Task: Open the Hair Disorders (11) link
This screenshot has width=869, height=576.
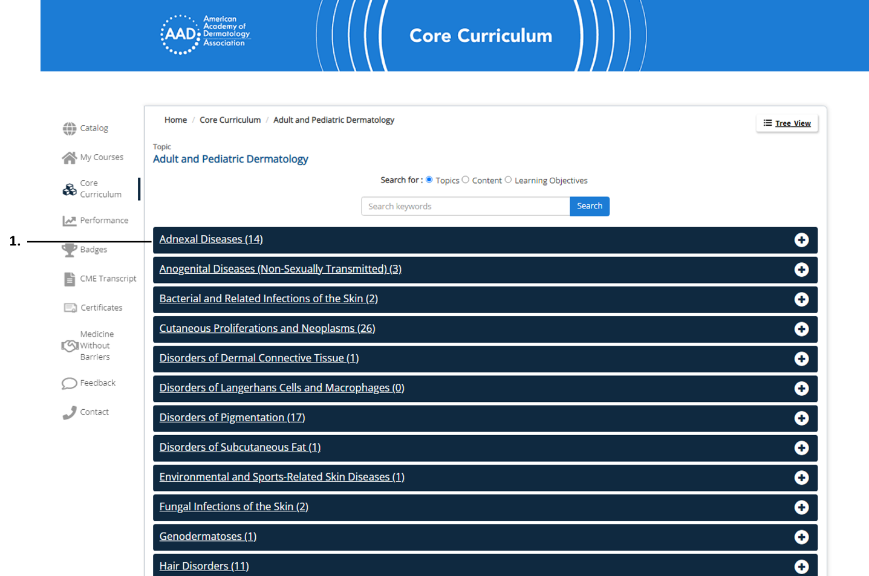Action: point(204,566)
